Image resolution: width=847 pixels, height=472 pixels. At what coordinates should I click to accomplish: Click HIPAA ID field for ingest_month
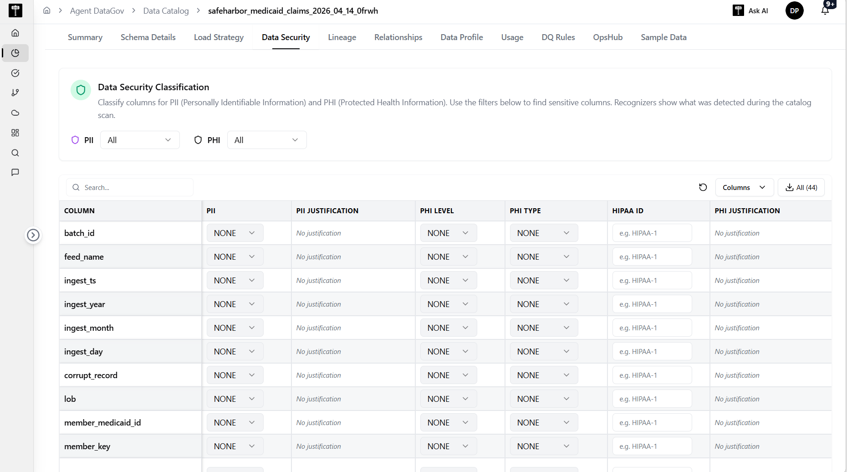652,328
